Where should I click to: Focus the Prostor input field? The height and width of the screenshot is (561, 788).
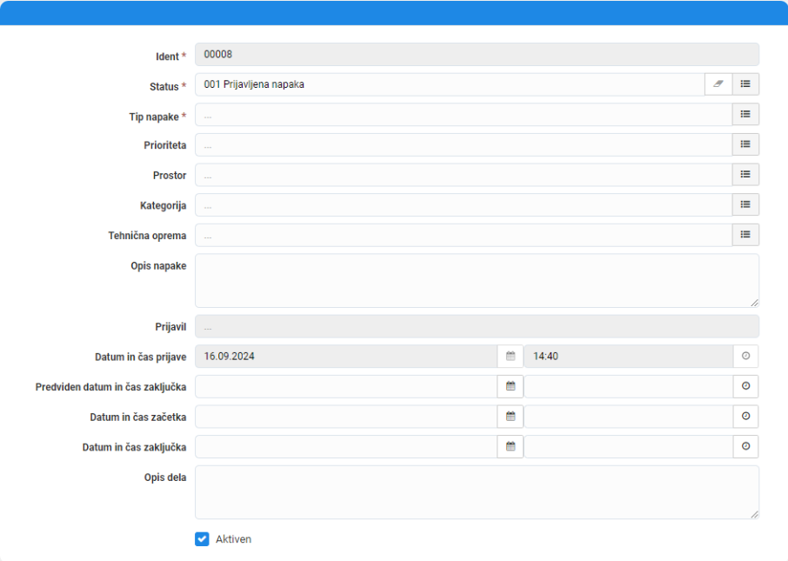464,175
